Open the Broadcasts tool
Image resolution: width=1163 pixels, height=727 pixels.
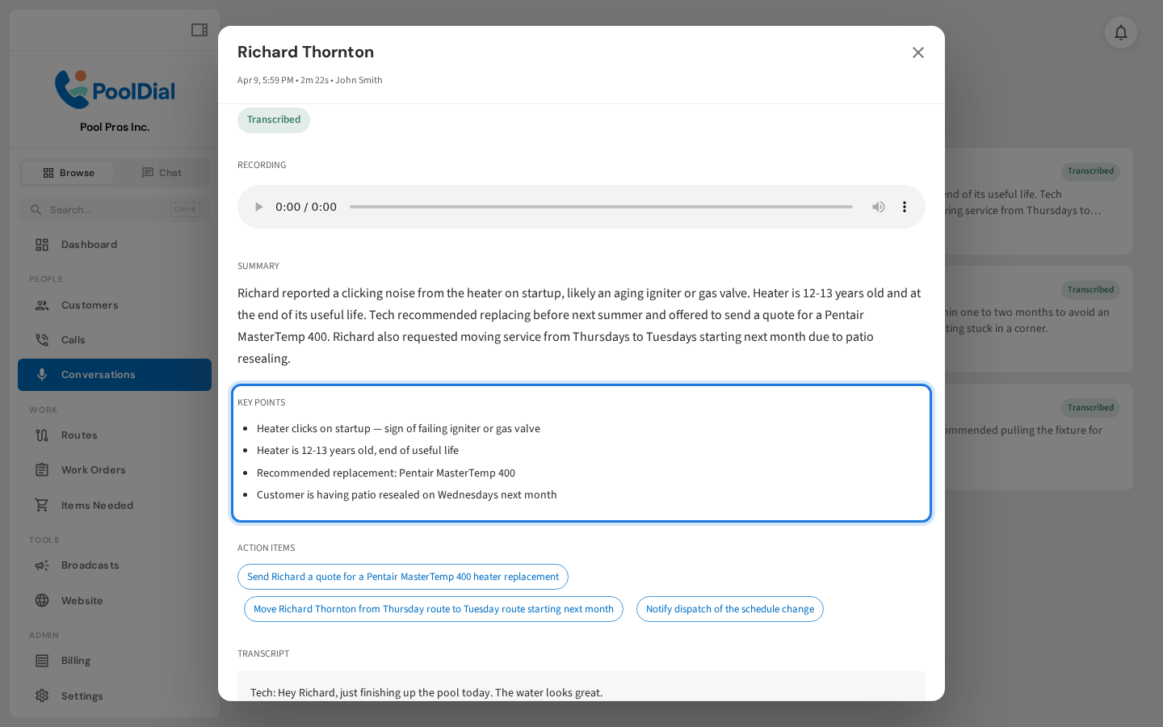click(90, 565)
